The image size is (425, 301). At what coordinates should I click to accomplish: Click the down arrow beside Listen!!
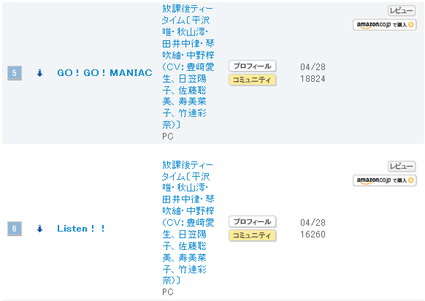[x=40, y=229]
